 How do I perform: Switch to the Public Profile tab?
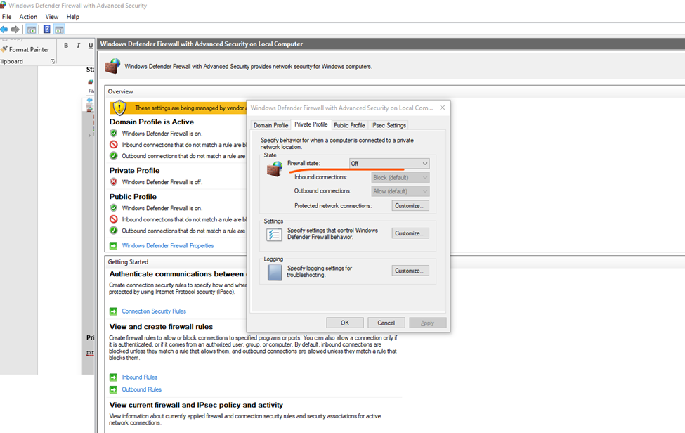coord(349,125)
